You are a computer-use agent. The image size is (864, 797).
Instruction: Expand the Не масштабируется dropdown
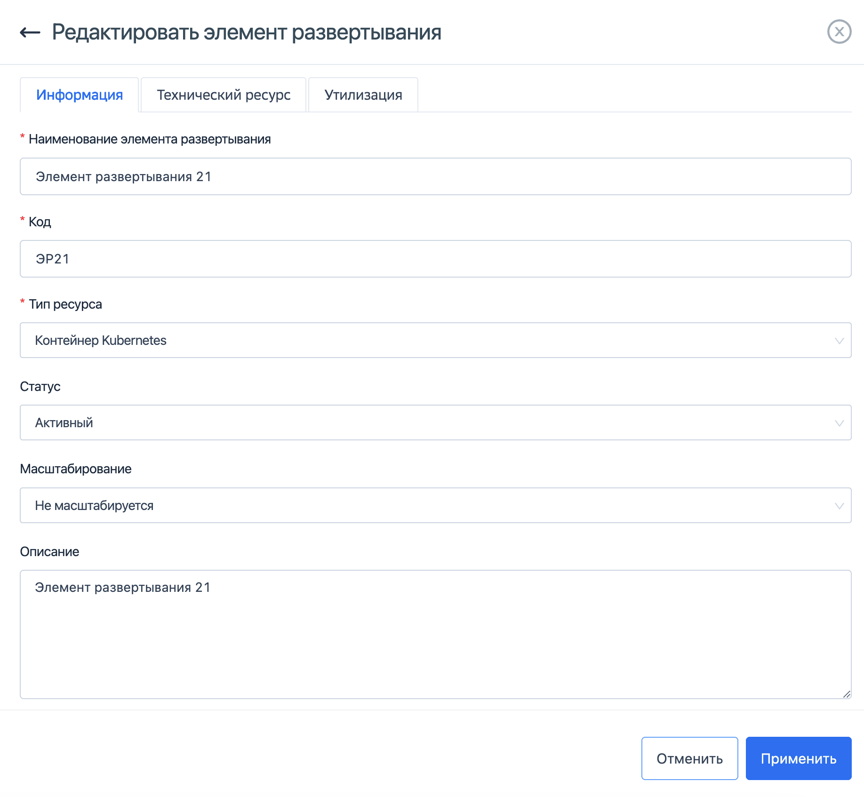424,505
